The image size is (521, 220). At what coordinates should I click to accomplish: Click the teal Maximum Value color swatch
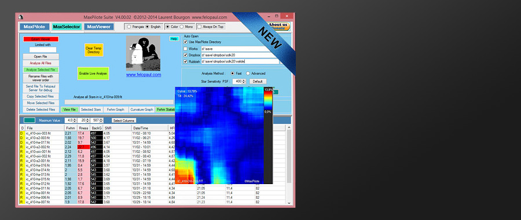pos(30,120)
